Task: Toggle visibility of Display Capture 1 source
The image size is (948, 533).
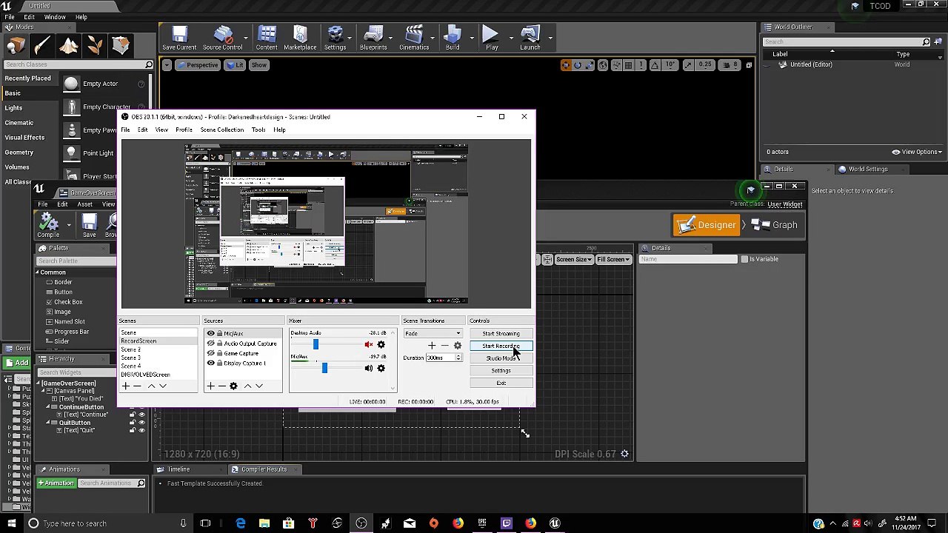Action: 210,363
